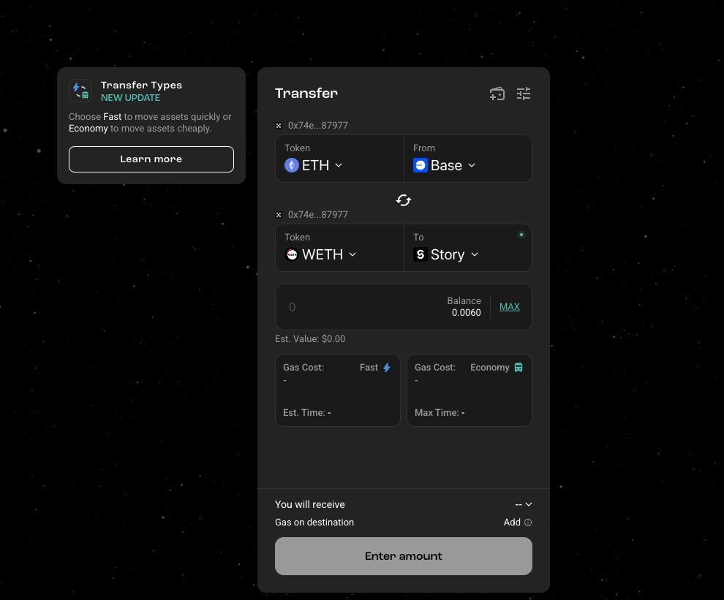This screenshot has width=724, height=600.
Task: Click the Gas on destination label
Action: tap(314, 523)
